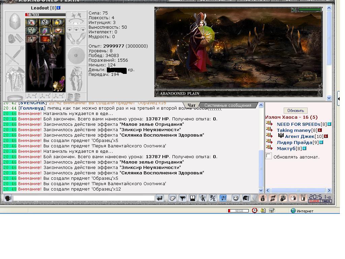Select the gloves equipment slot
Image resolution: width=345 pixels, height=259 pixels.
tap(76, 38)
